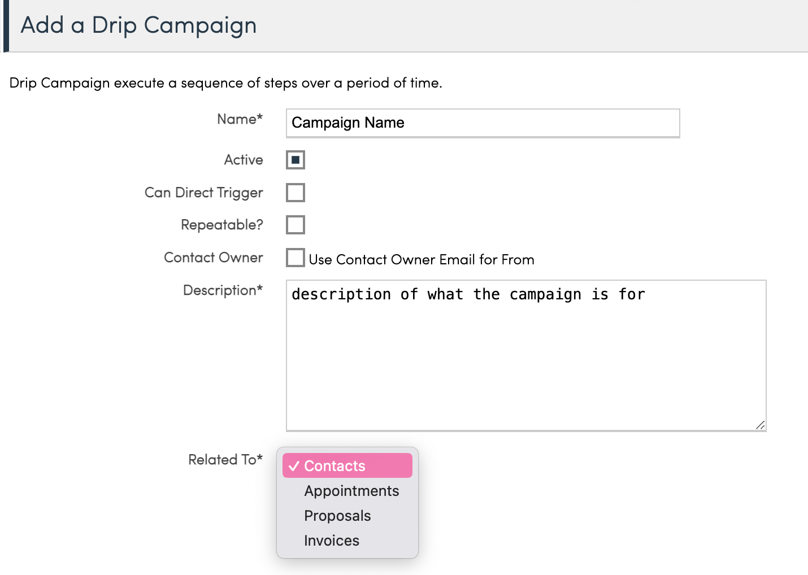
Task: Click into the Description text area
Action: coord(525,356)
